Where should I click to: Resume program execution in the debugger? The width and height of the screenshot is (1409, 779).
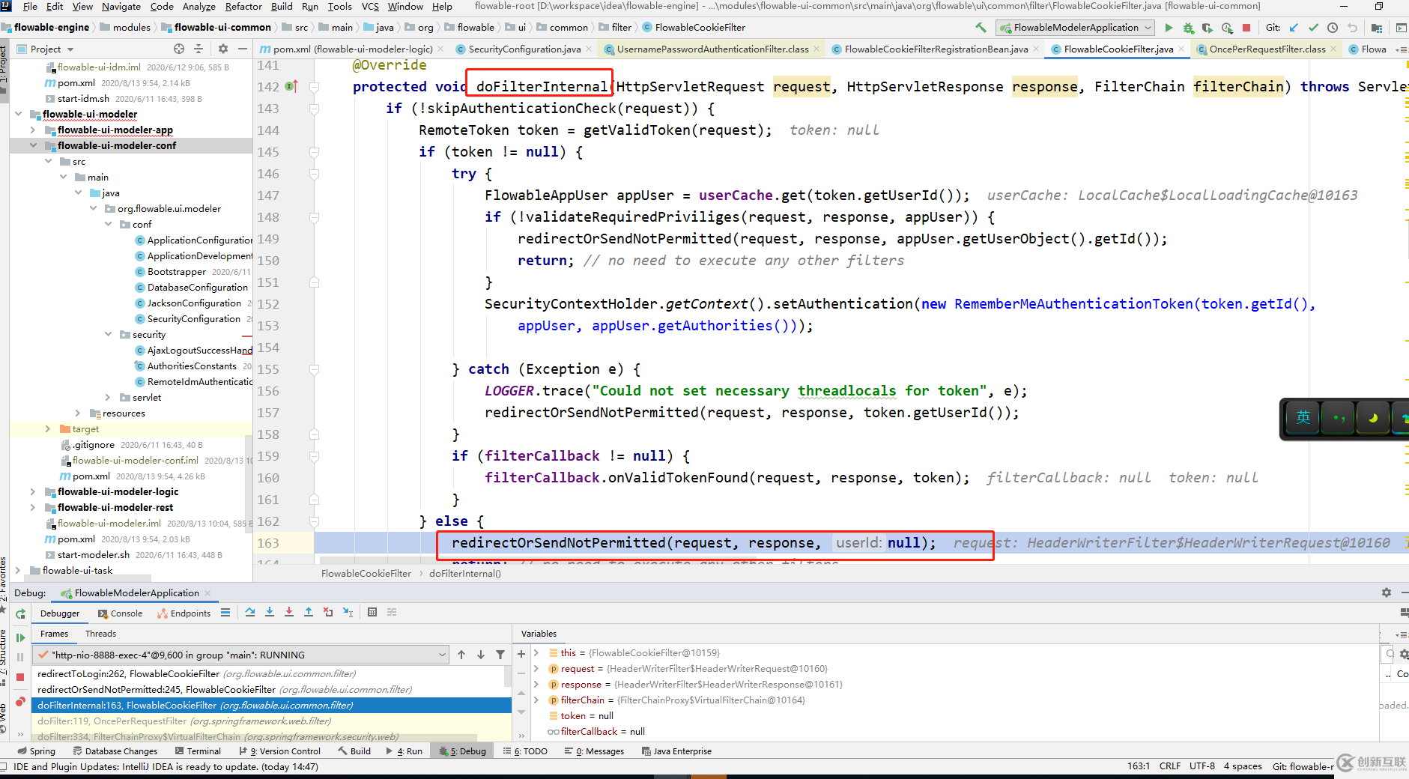pos(20,637)
